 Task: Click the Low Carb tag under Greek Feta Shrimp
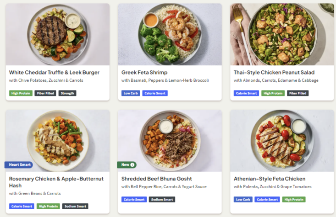click(131, 93)
